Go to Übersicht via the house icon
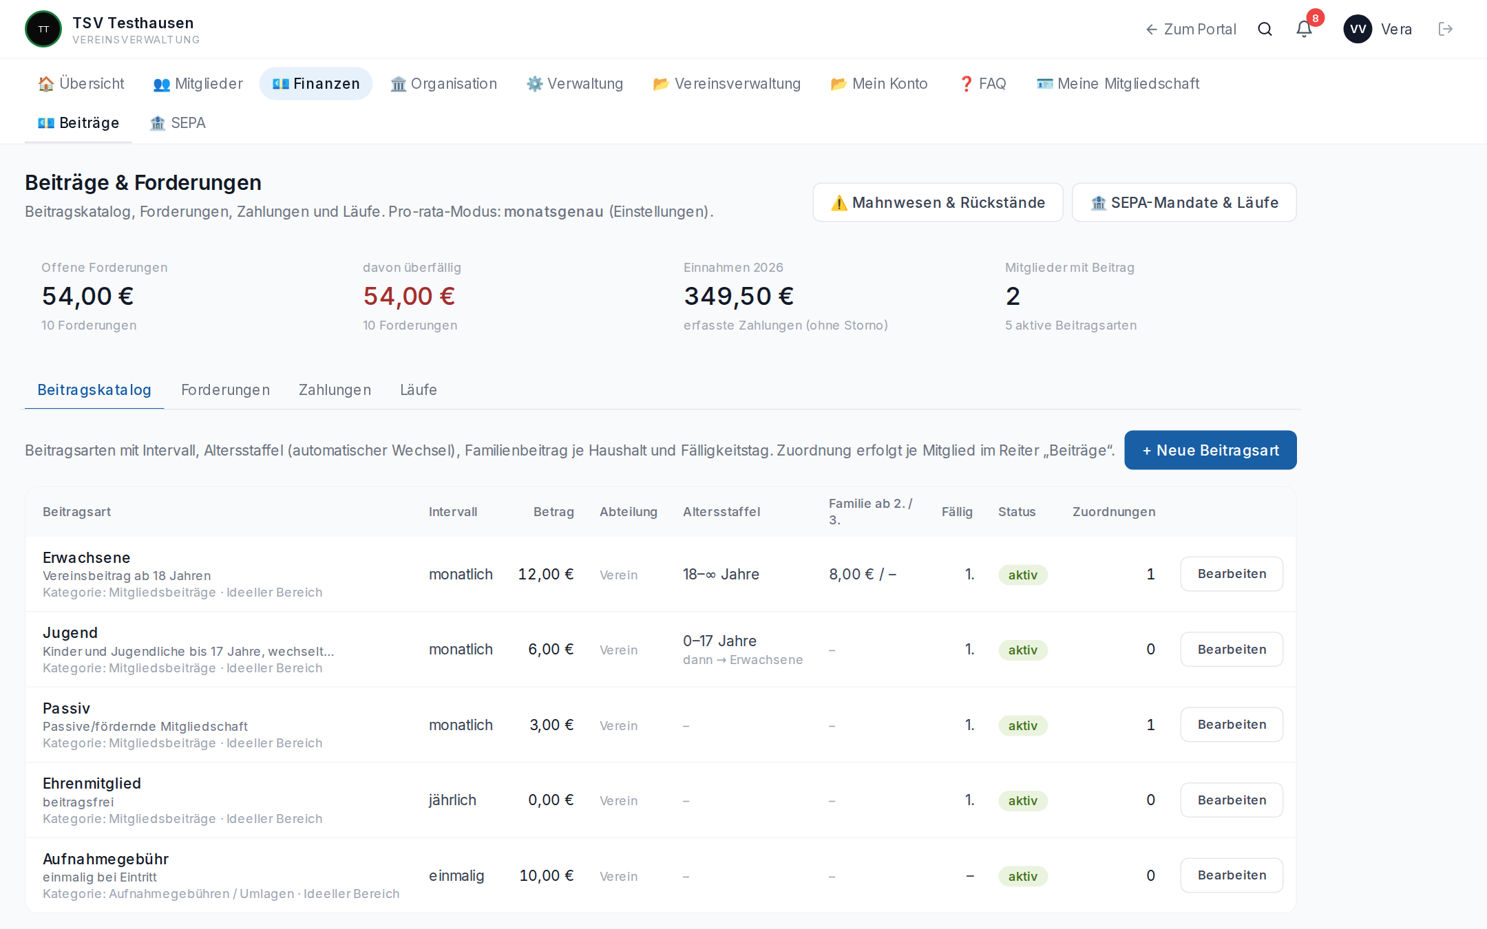Screen dimensions: 1487x929 46,84
